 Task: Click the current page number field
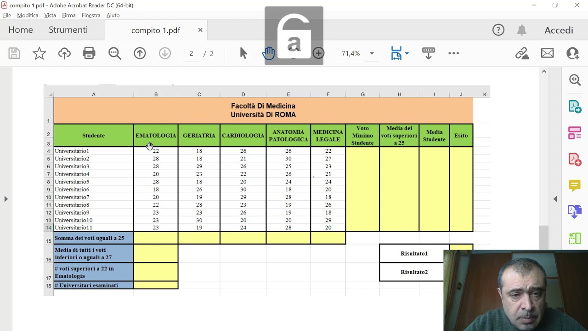tap(191, 53)
